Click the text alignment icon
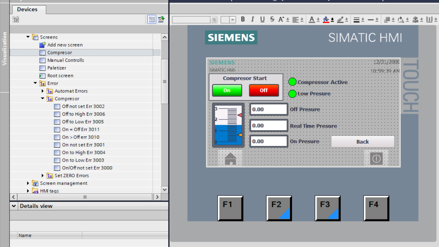This screenshot has width=439, height=247. click(x=295, y=20)
